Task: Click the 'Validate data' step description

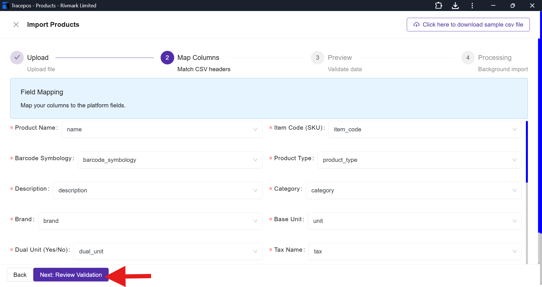Action: 345,69
